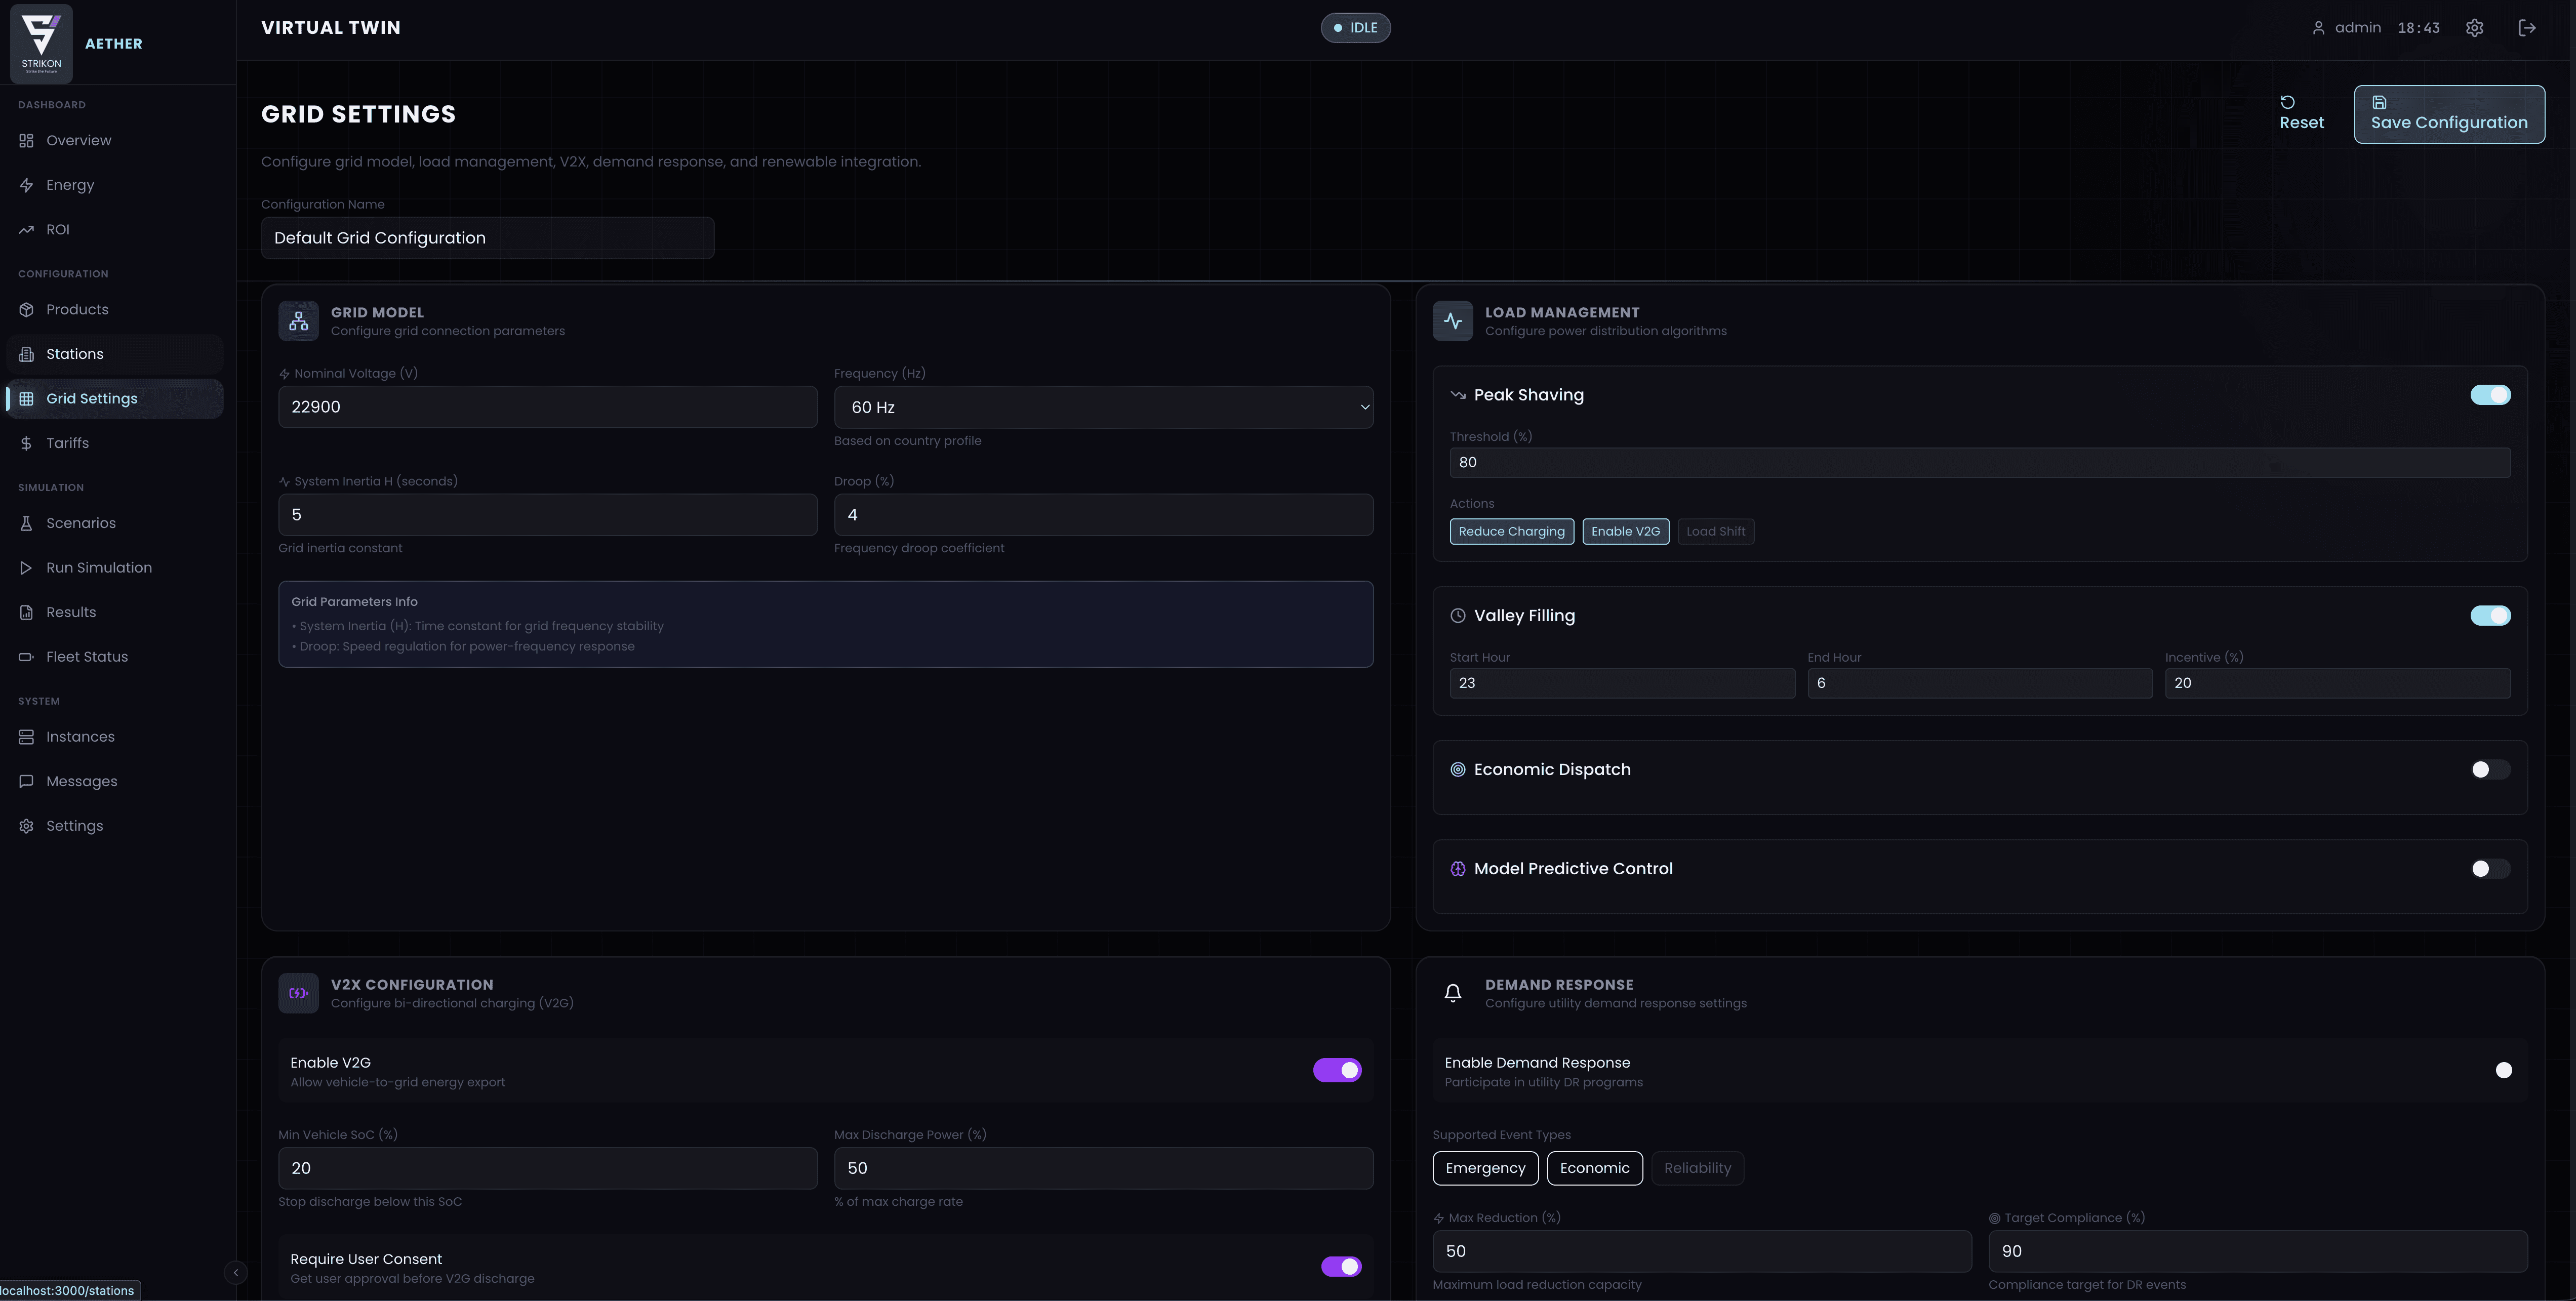Open the Frequency (Hz) dropdown
Image resolution: width=2576 pixels, height=1301 pixels.
[1102, 407]
